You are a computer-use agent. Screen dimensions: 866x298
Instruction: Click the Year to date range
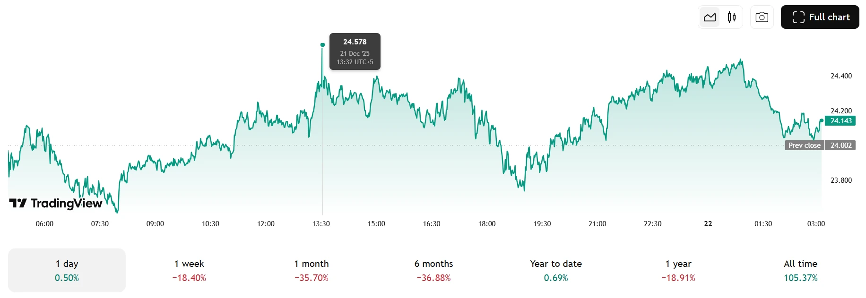point(555,270)
